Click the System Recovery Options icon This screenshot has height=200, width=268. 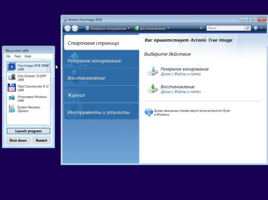click(x=12, y=108)
